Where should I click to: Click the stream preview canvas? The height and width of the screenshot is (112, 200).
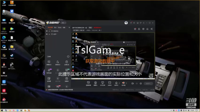click(113, 56)
